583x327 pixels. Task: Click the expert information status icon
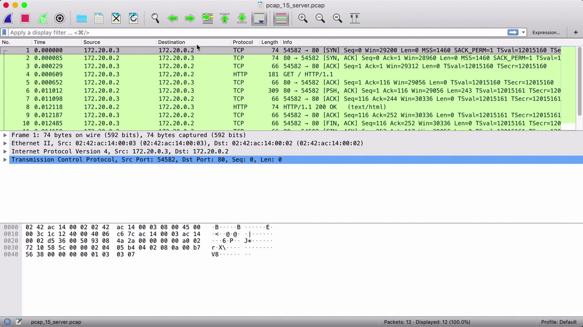pyautogui.click(x=7, y=322)
